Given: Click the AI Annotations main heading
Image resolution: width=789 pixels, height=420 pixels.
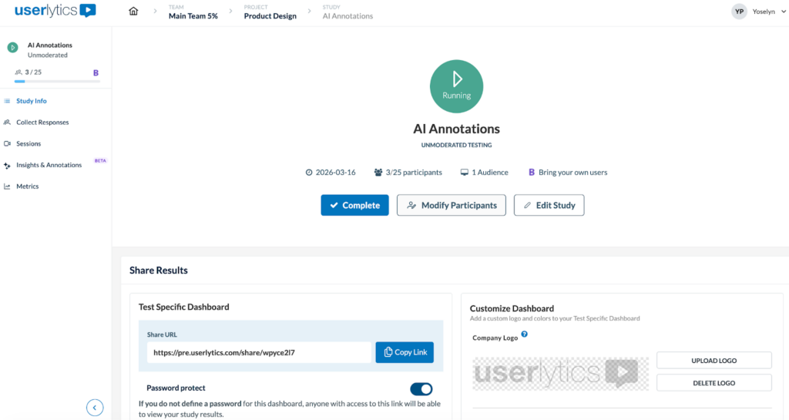Looking at the screenshot, I should click(456, 129).
